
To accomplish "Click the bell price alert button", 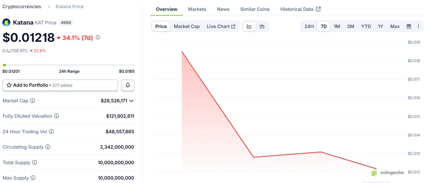I will [x=128, y=85].
